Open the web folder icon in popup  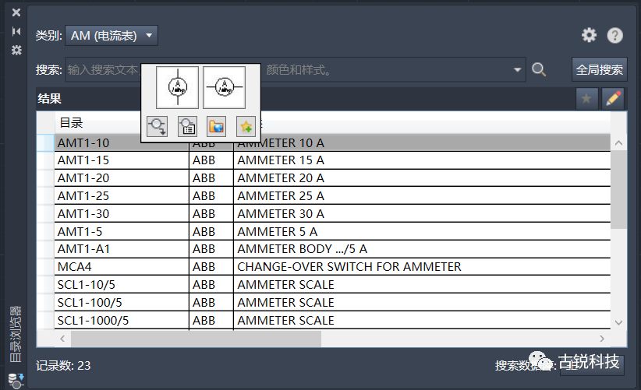point(216,126)
